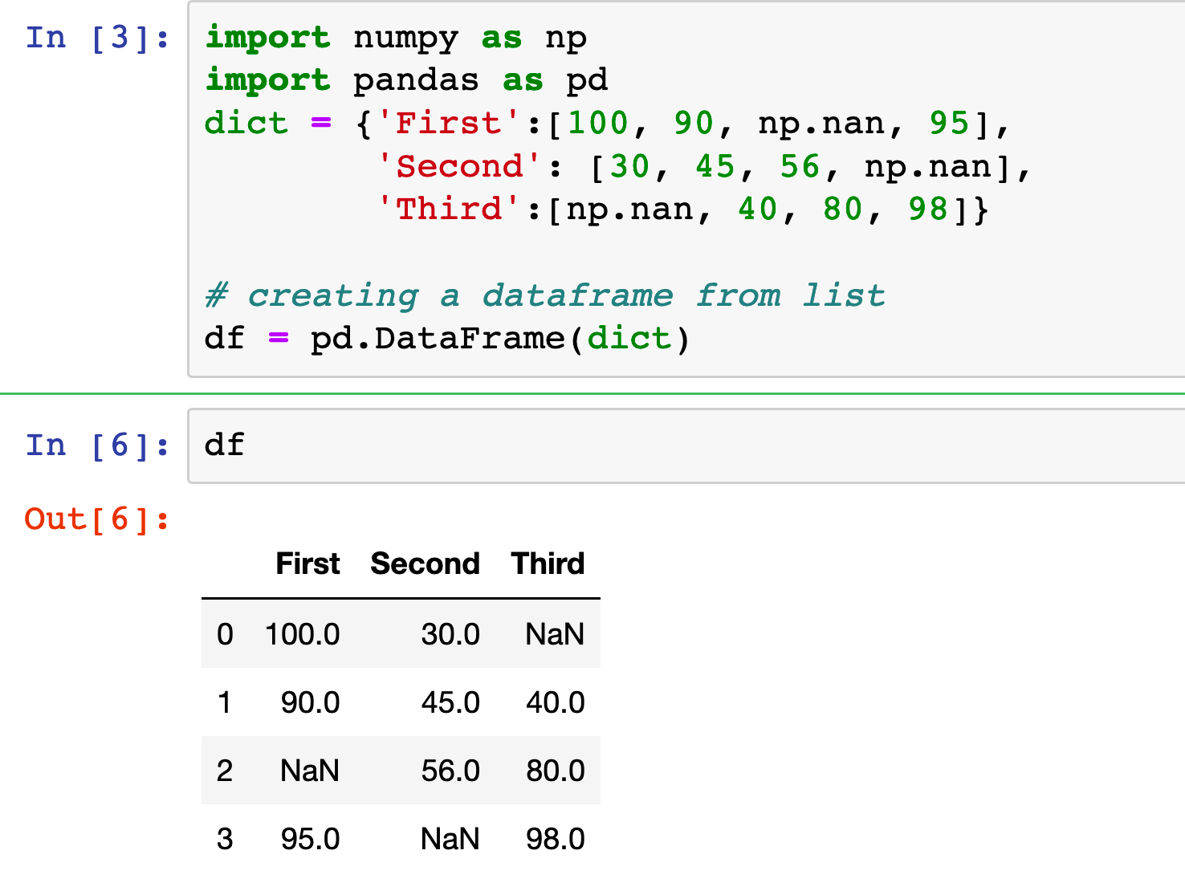
Task: Select the Out[6] output label
Action: [x=91, y=519]
